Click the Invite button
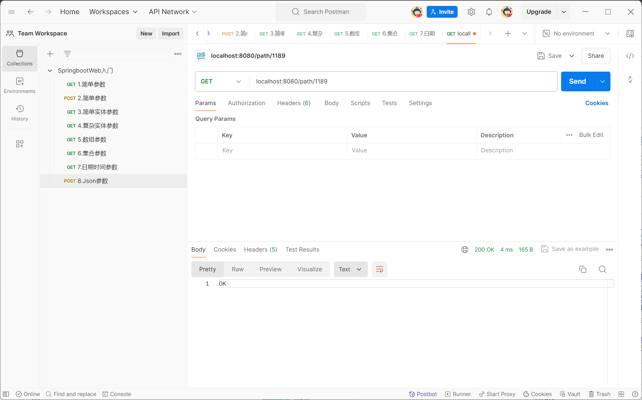Image resolution: width=642 pixels, height=400 pixels. point(442,12)
